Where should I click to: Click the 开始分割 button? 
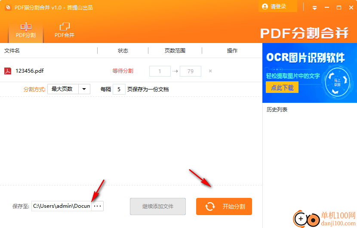[x=224, y=206]
